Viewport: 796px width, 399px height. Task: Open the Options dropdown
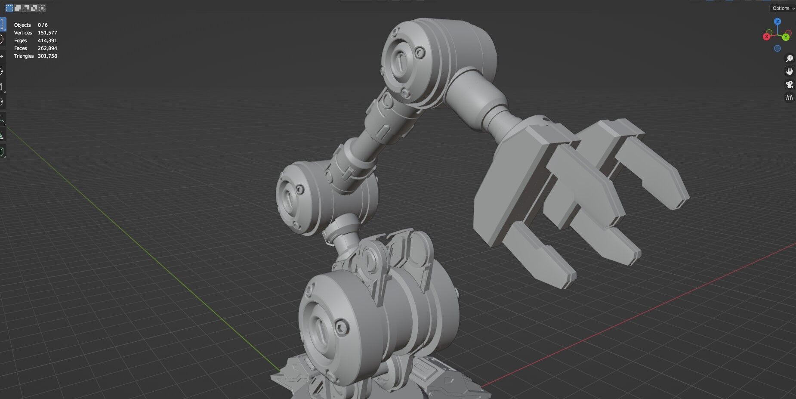tap(783, 8)
